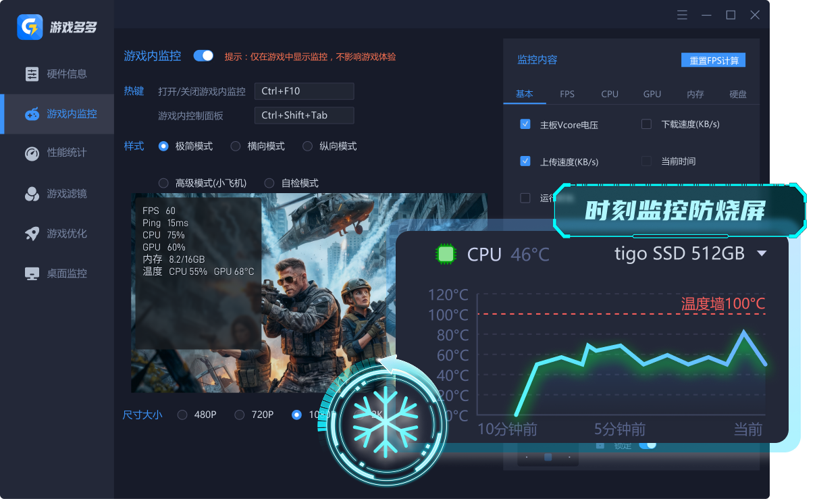
Task: Select the 横向模式 radio button
Action: tap(236, 146)
